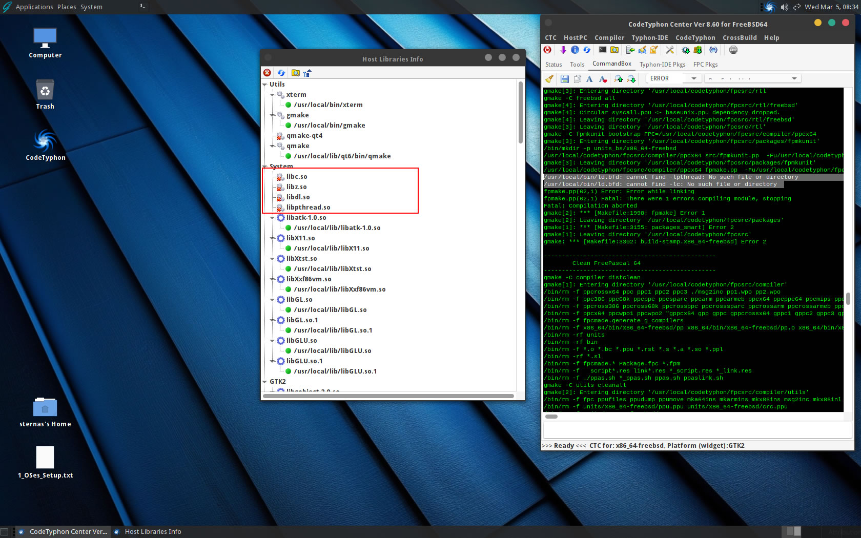Viewport: 861px width, 538px height.
Task: Open the Places menu in top panel
Action: click(x=67, y=7)
